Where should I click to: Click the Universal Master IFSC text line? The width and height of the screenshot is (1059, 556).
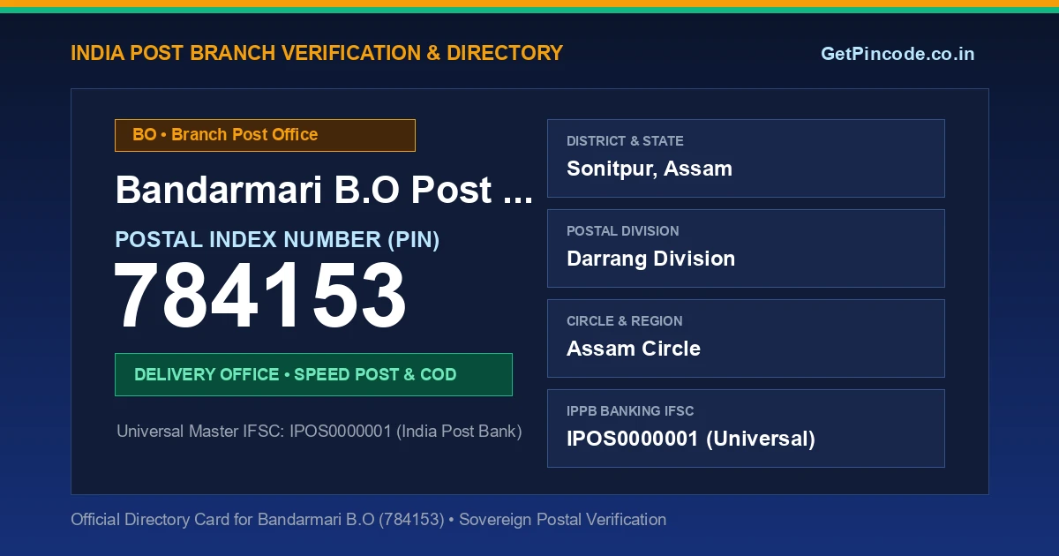click(319, 432)
